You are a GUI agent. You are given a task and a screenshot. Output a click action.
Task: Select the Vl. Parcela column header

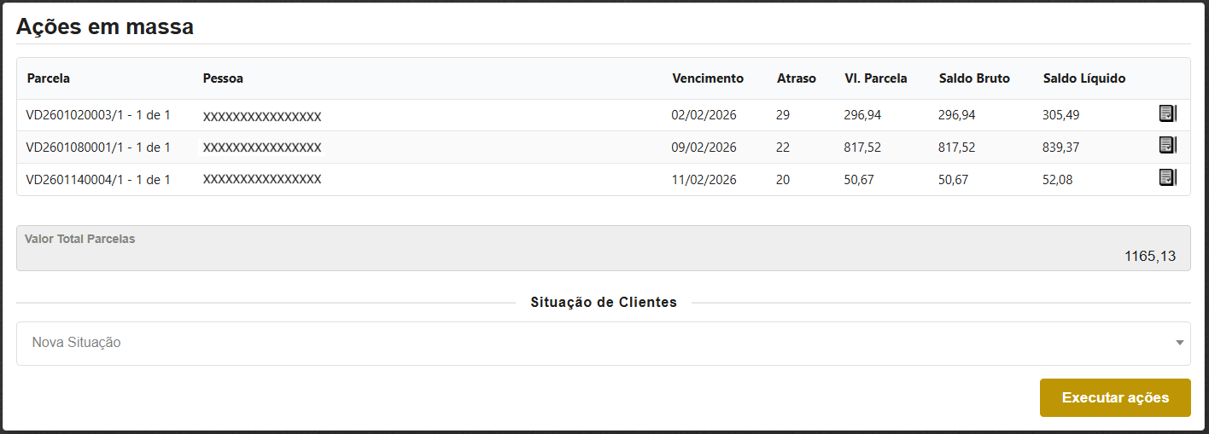click(x=876, y=78)
